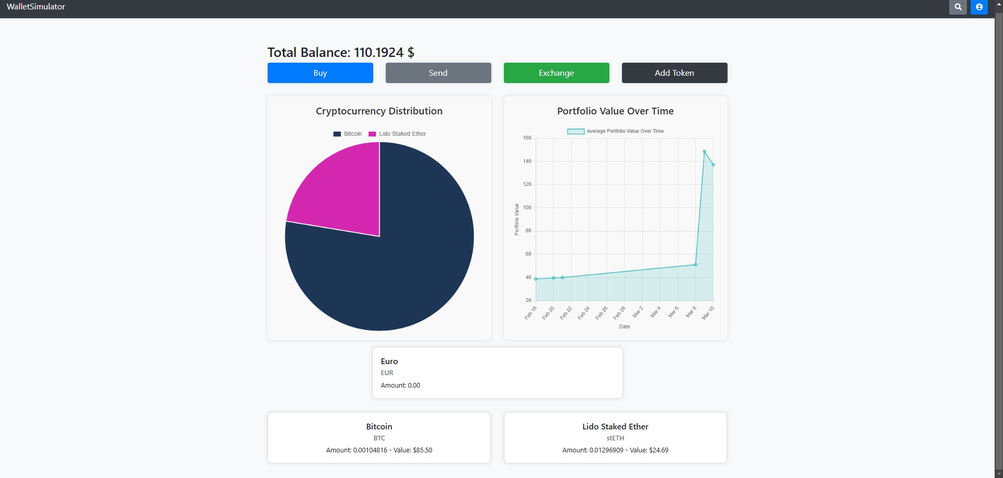Click the scrollbar up arrow

click(998, 4)
